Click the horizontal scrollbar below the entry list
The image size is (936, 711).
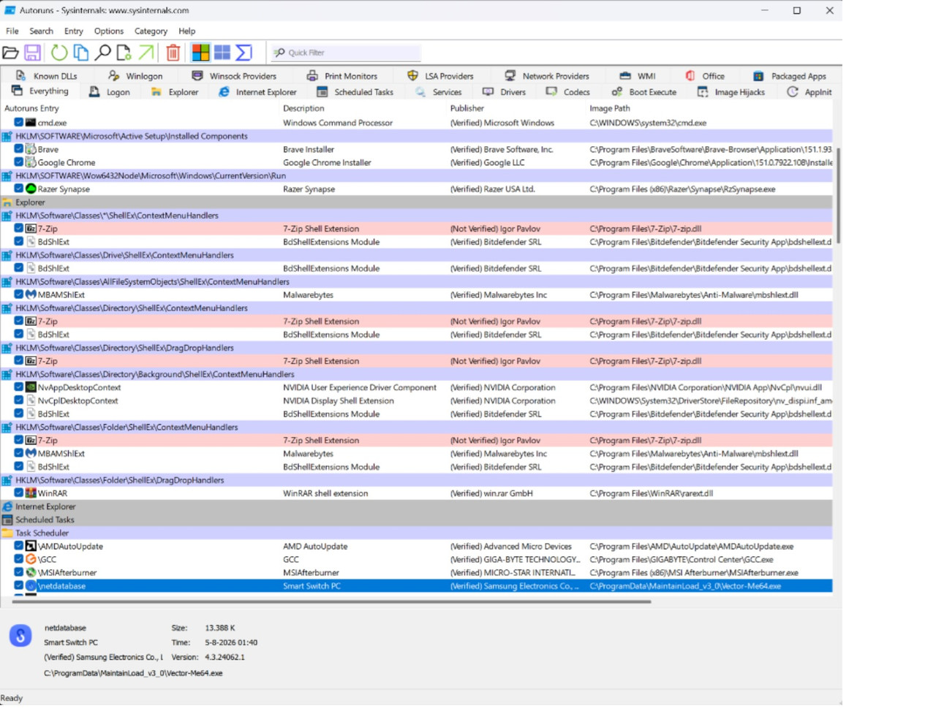coord(331,602)
